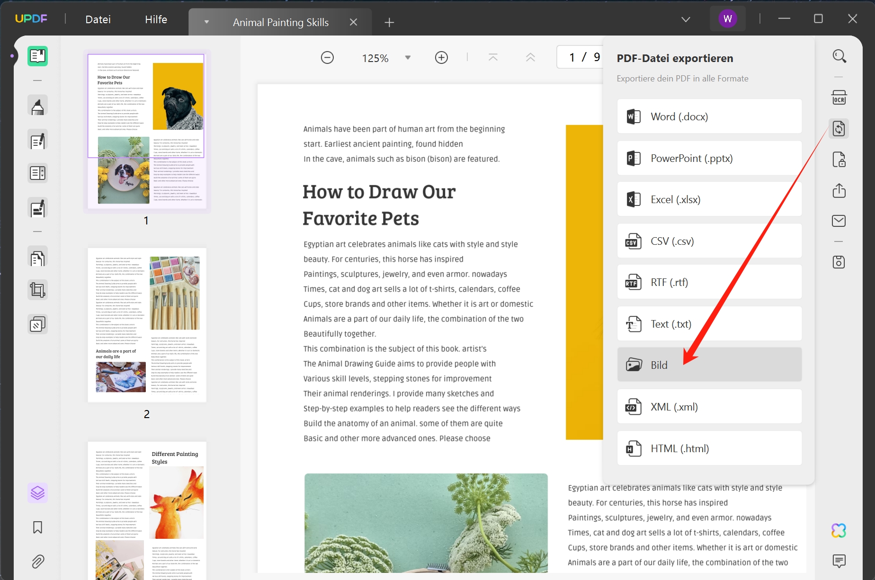Launch the UPDF AI assistant
The width and height of the screenshot is (875, 580).
click(x=839, y=531)
